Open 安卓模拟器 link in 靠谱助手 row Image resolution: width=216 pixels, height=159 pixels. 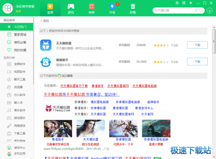(x=98, y=108)
